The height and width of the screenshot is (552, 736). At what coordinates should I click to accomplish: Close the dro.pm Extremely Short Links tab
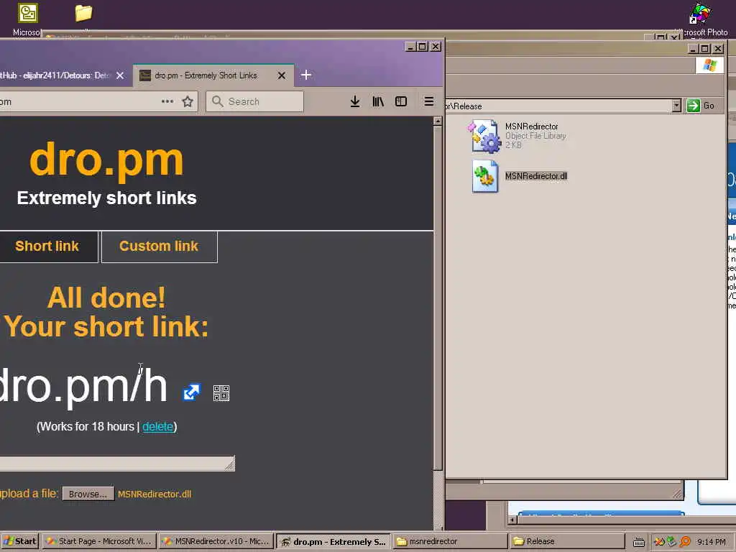pos(281,75)
